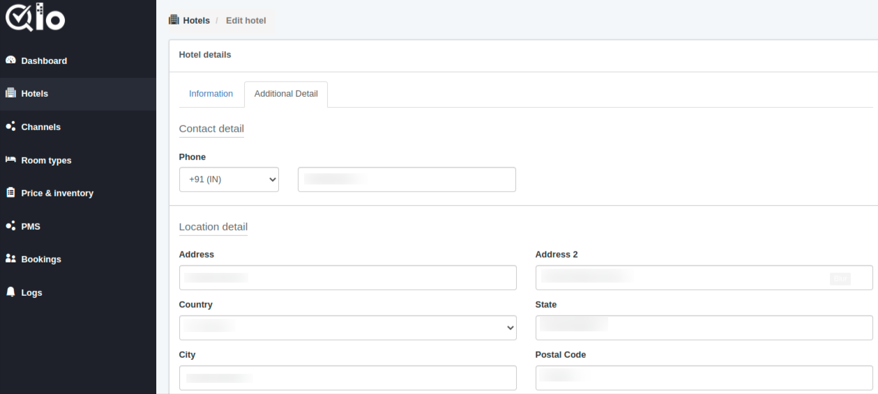Click the PMS icon in sidebar
Image resolution: width=878 pixels, height=394 pixels.
[x=10, y=226]
